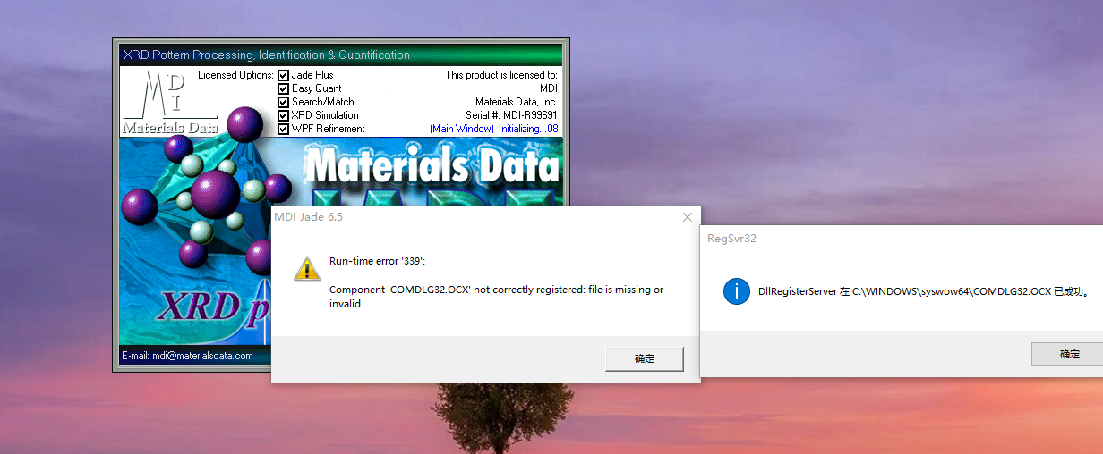Click the XRD Pattern Processing splash title bar
The image size is (1103, 454).
point(340,55)
